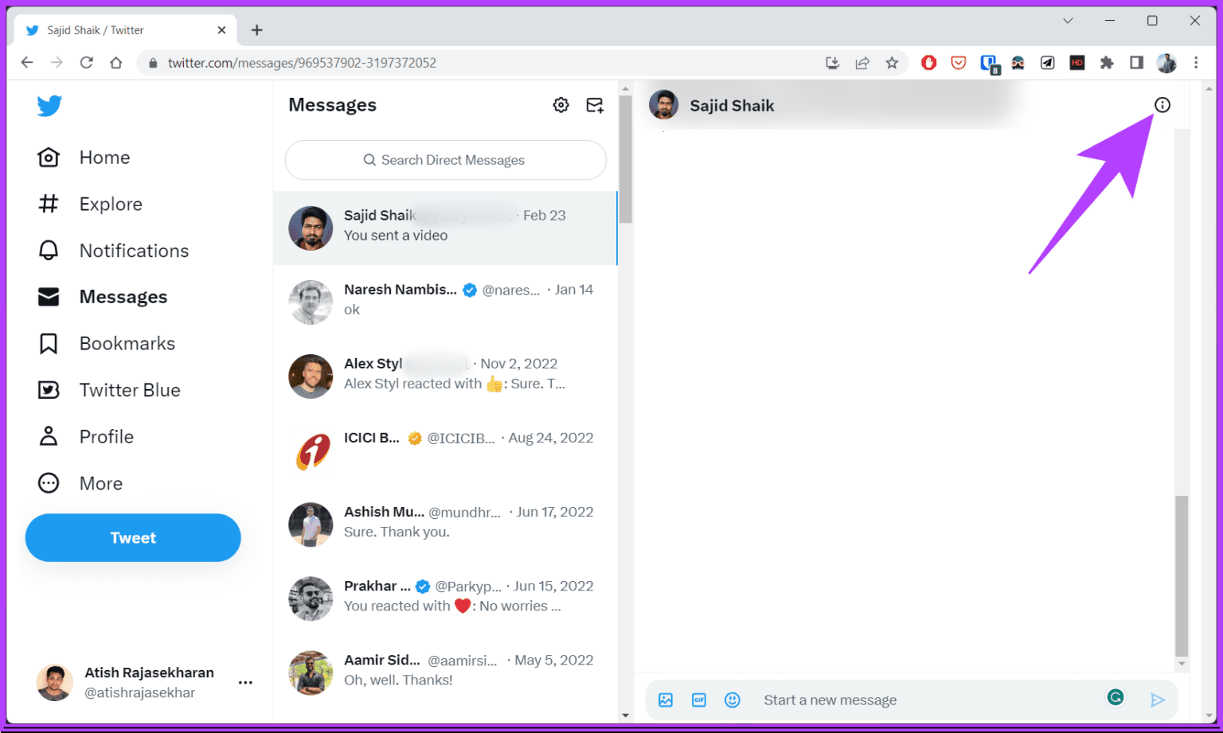The width and height of the screenshot is (1223, 733).
Task: Open the Prakhar ... conversation
Action: click(445, 598)
